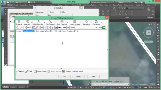The image size is (161, 90).
Task: Undo last expression edit
Action: 18,27
